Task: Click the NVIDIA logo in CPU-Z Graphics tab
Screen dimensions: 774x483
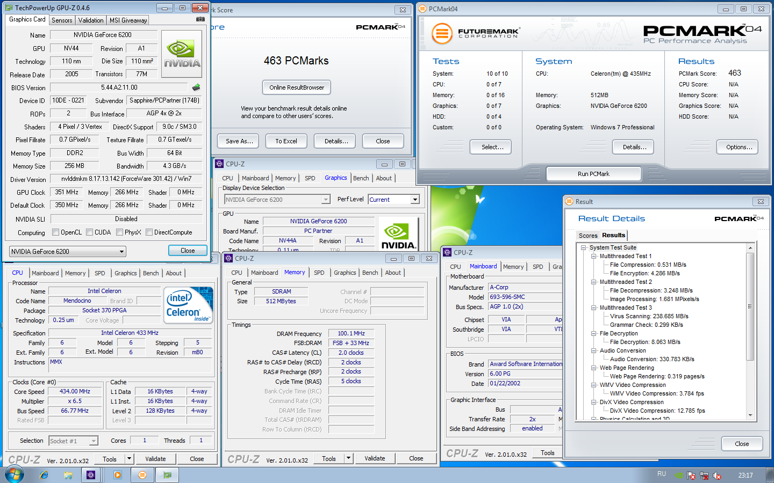Action: pyautogui.click(x=398, y=235)
